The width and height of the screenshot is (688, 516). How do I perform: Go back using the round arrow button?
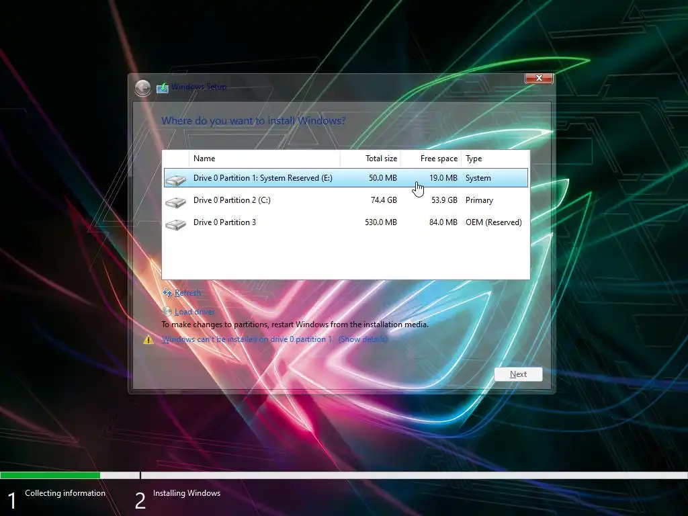(142, 88)
